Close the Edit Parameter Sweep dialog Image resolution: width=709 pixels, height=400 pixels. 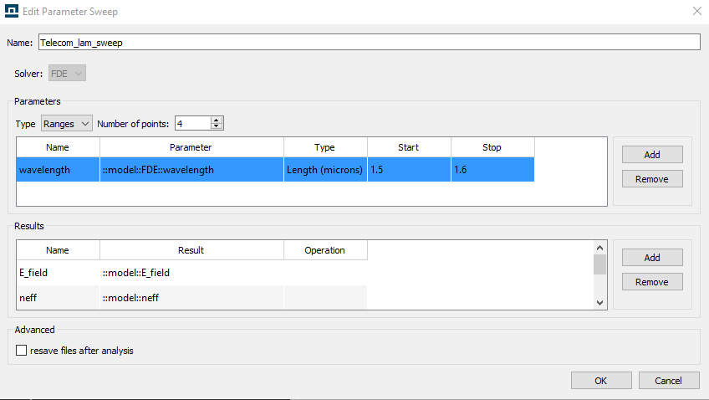point(696,12)
